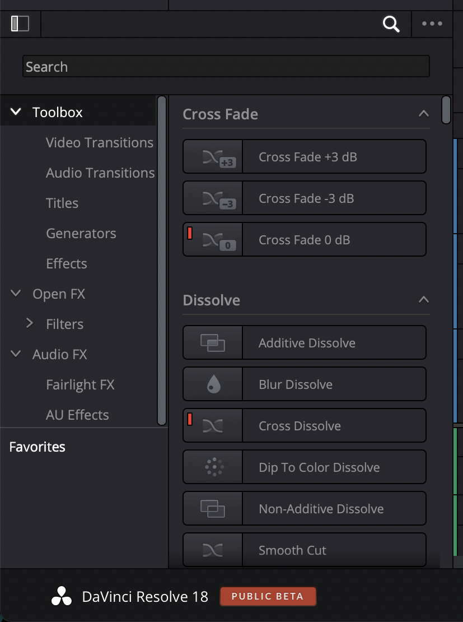Open the Titles category

(x=62, y=203)
